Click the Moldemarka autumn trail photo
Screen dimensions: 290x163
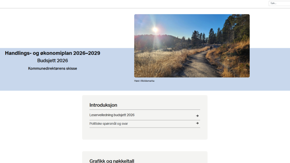pos(192,45)
